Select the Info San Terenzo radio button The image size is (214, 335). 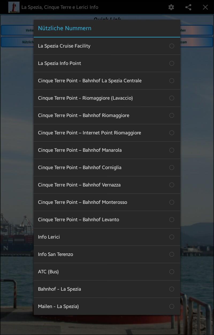[x=172, y=254]
